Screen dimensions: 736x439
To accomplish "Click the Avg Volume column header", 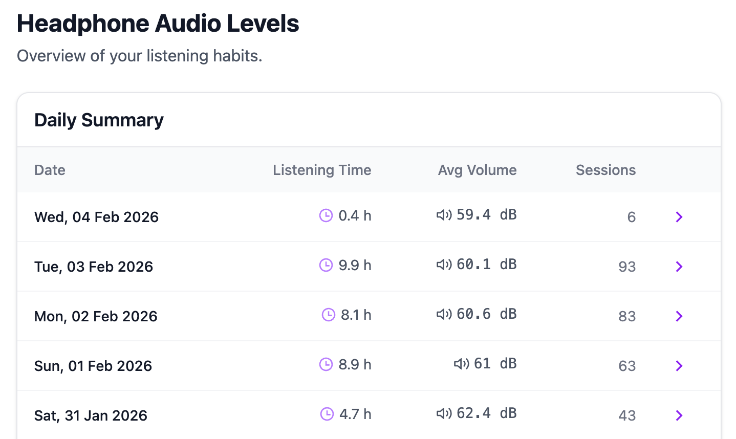I will (x=477, y=170).
